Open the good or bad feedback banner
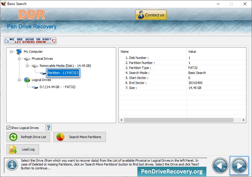Viewport: 252px width, 177px height. [30, 41]
